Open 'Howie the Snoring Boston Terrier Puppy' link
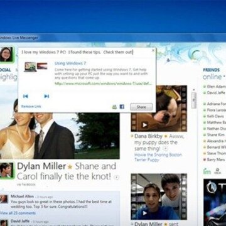Viewport: 226px width, 226px height. click(158, 157)
